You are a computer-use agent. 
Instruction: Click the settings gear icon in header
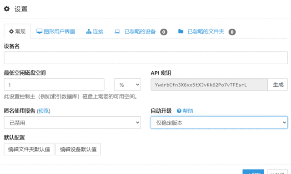[7, 9]
